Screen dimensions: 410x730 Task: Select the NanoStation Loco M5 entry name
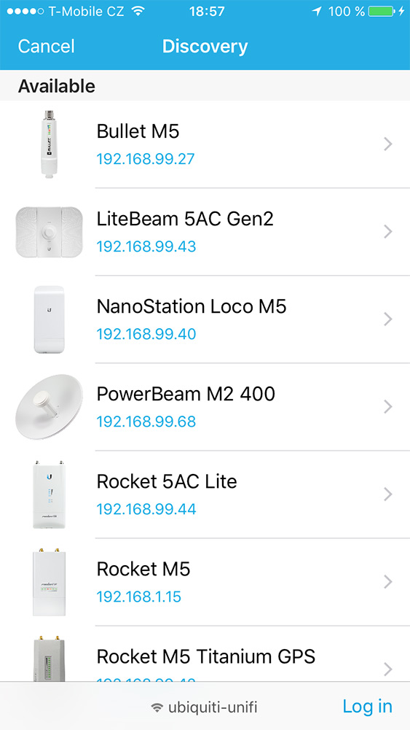(x=192, y=306)
